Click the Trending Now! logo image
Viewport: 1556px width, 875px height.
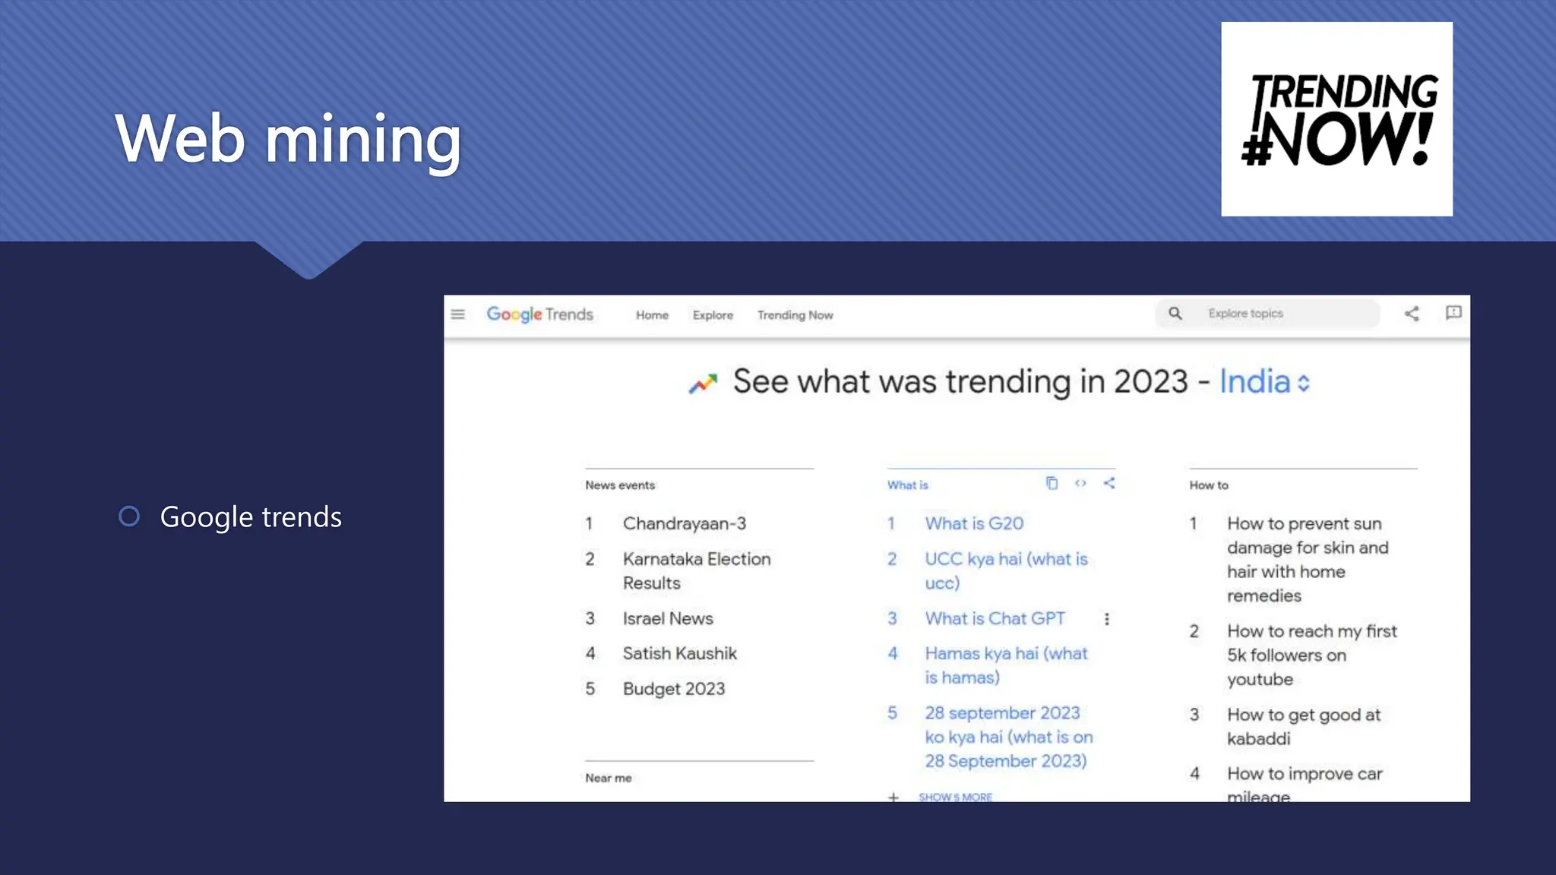1336,119
